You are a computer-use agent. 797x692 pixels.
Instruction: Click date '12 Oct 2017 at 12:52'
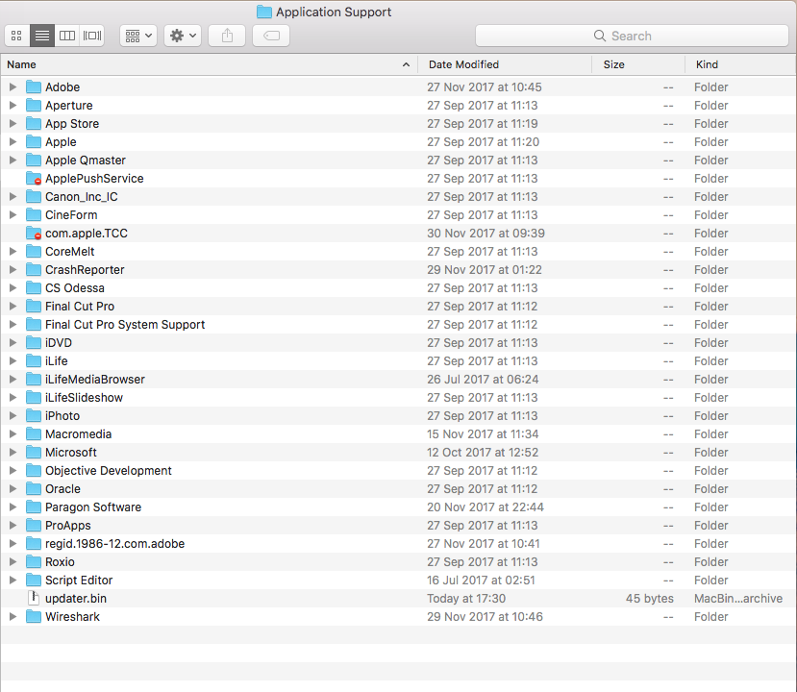483,452
